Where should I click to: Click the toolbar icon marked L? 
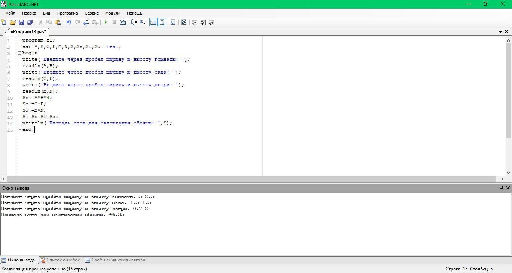pyautogui.click(x=203, y=22)
